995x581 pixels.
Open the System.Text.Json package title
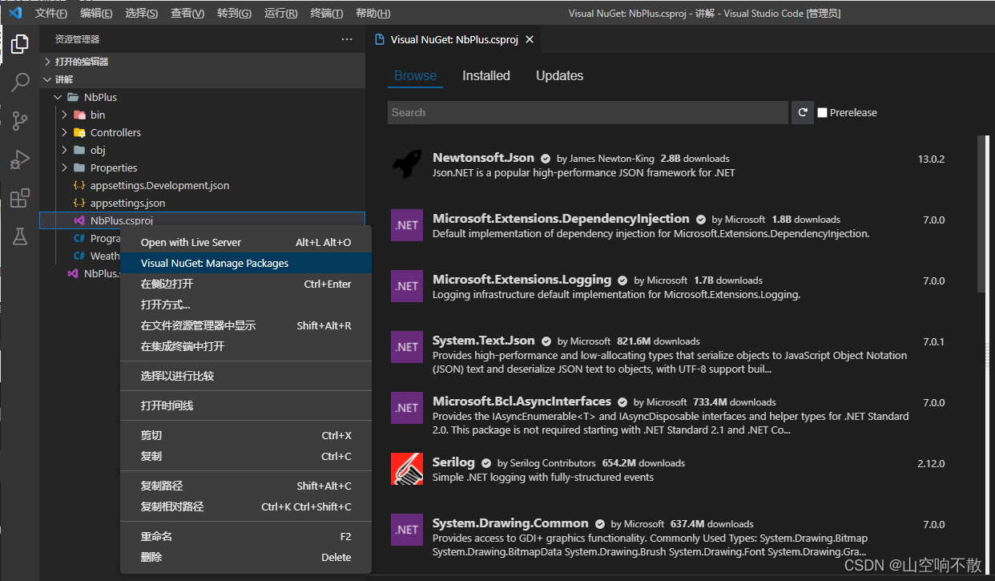pos(483,341)
